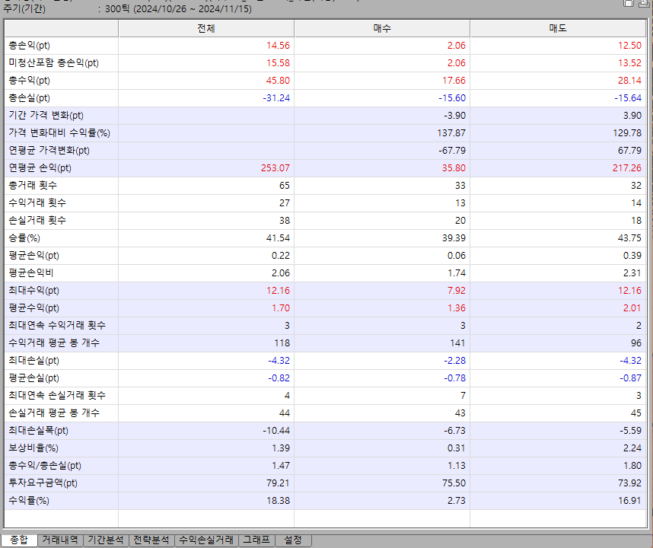Click the save icon at top right
The height and width of the screenshot is (548, 653).
(x=629, y=2)
